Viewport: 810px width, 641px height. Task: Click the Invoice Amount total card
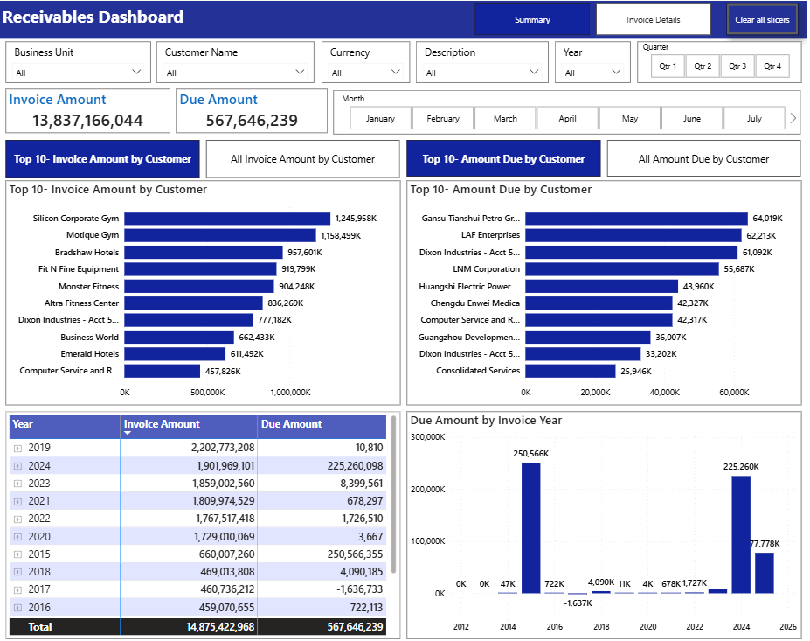click(x=88, y=111)
